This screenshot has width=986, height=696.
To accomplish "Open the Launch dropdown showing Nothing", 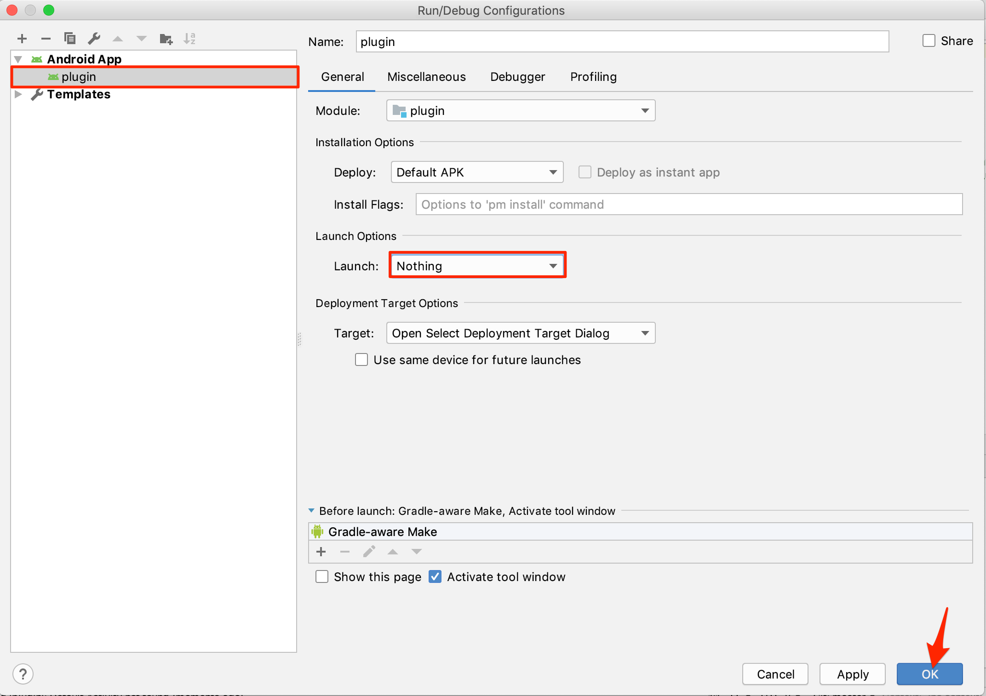I will pos(477,266).
